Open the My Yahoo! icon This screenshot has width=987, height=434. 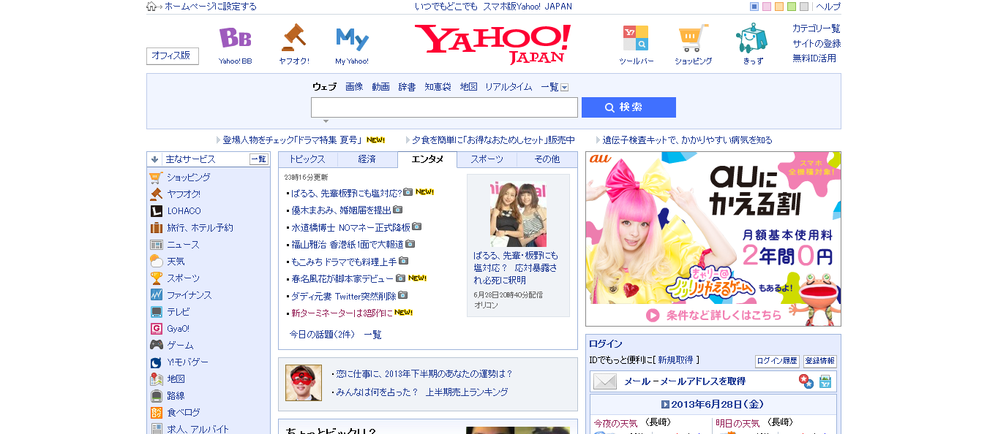pyautogui.click(x=352, y=39)
